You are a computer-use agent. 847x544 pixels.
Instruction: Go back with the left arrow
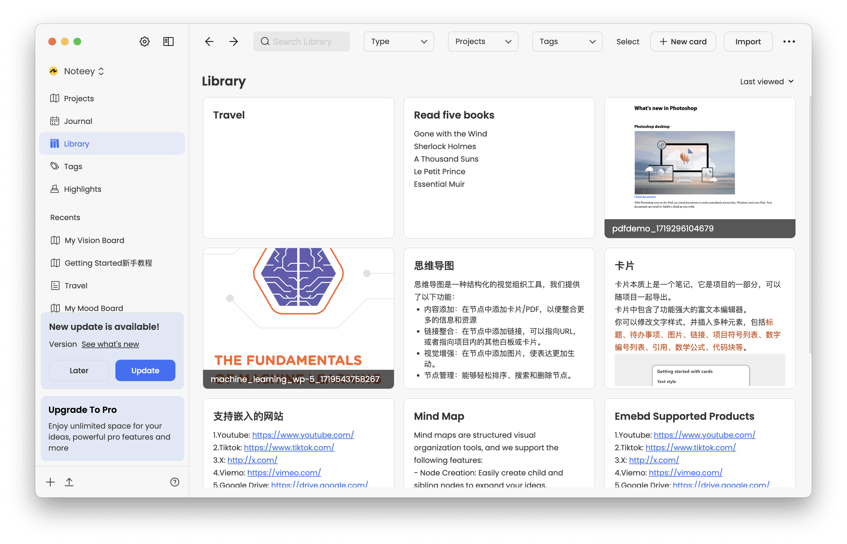click(x=209, y=41)
